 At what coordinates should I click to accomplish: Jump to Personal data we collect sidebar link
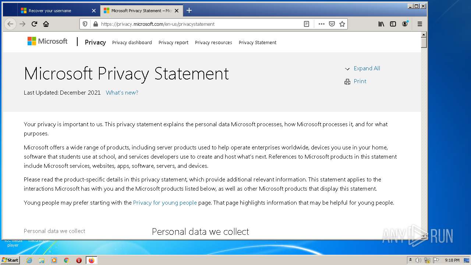click(x=54, y=231)
